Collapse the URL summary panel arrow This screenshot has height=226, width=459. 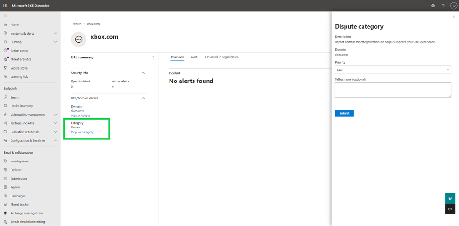[153, 58]
